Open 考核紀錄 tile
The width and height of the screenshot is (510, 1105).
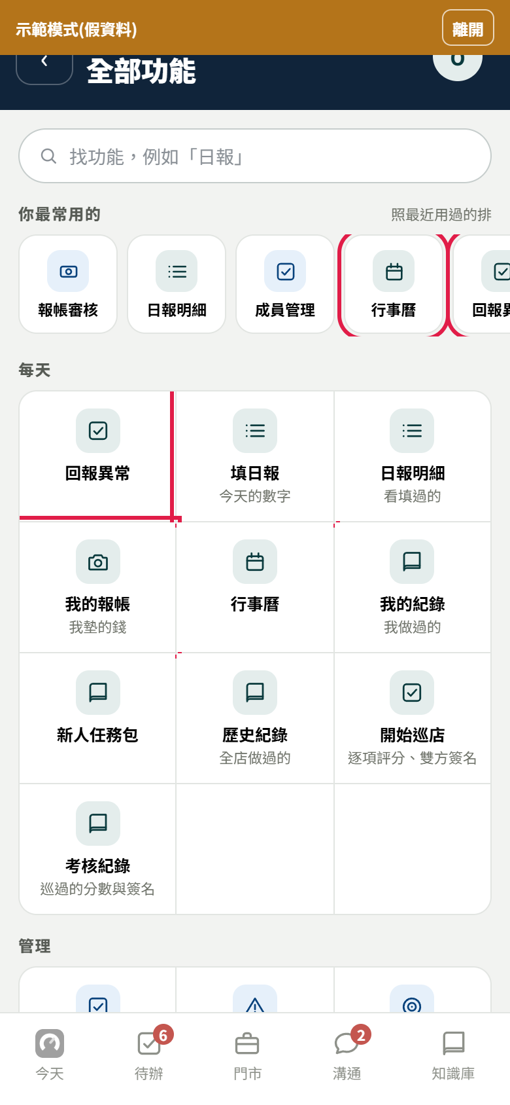[x=97, y=849]
